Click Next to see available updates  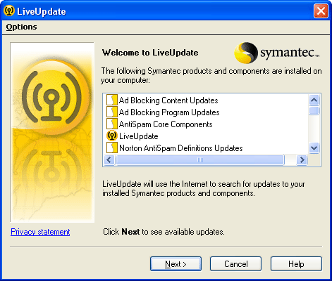tap(176, 264)
